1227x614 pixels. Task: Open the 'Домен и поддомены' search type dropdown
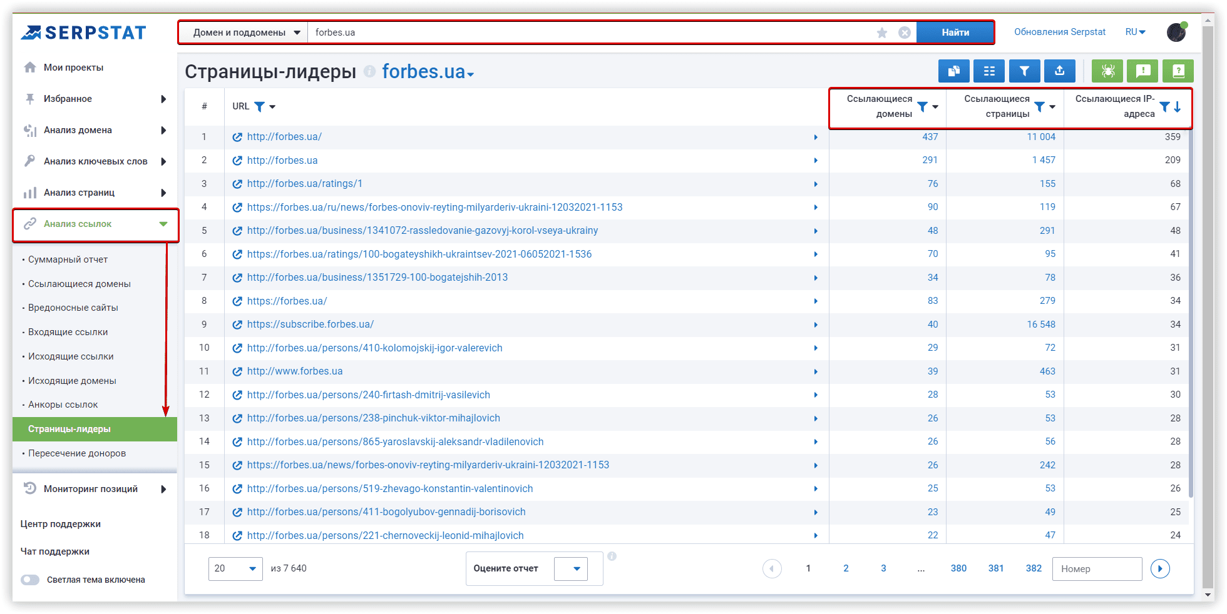245,33
